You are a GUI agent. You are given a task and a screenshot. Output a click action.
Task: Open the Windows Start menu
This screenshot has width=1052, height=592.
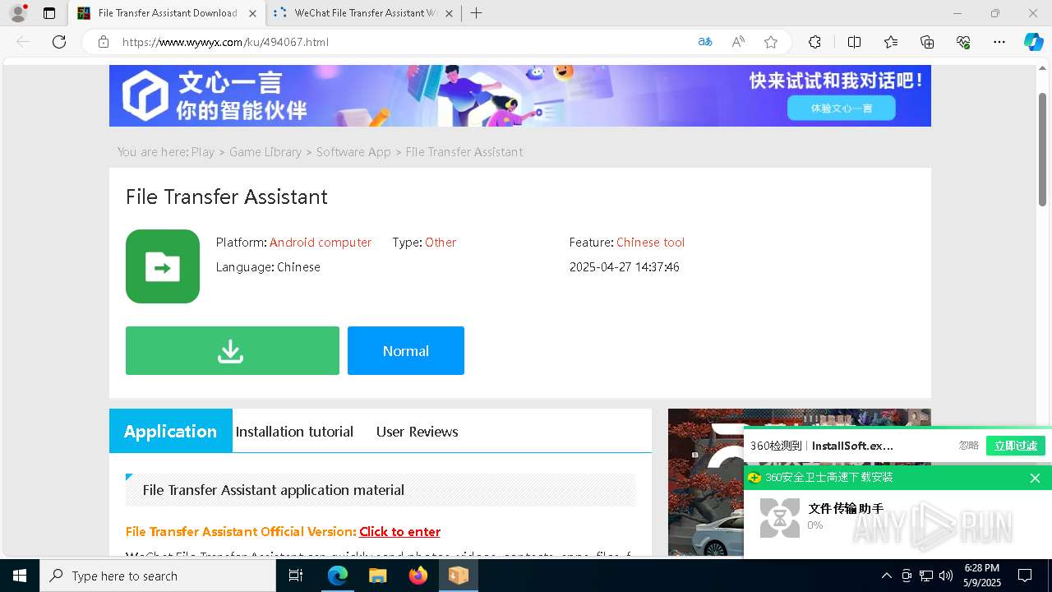[20, 576]
